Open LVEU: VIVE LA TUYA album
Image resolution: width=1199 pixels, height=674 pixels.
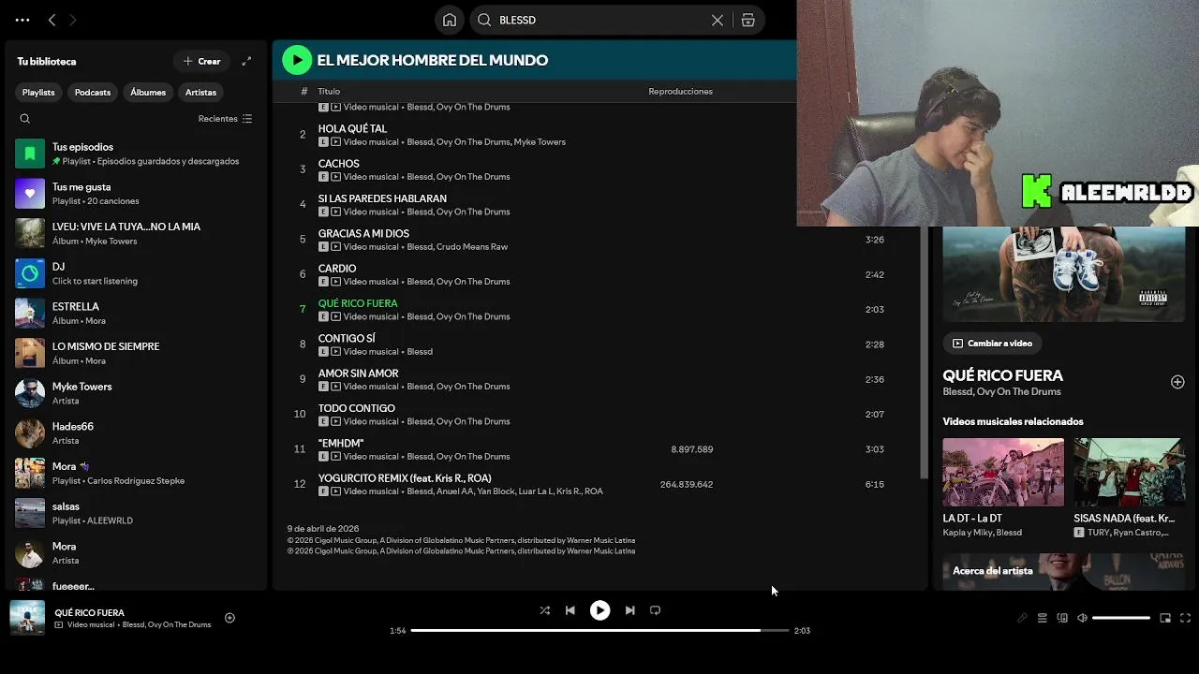click(136, 233)
